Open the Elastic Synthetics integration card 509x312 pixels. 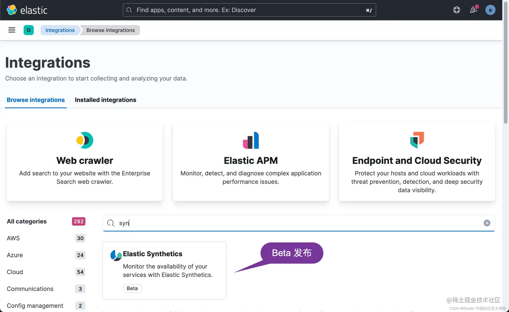(x=164, y=270)
